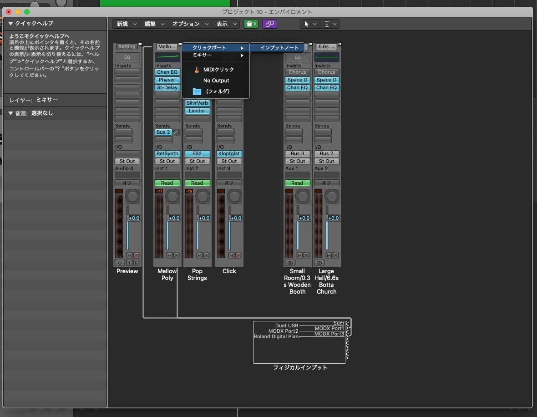The width and height of the screenshot is (537, 417).
Task: Select the ミキサー item in the popup menu
Action: pyautogui.click(x=202, y=55)
